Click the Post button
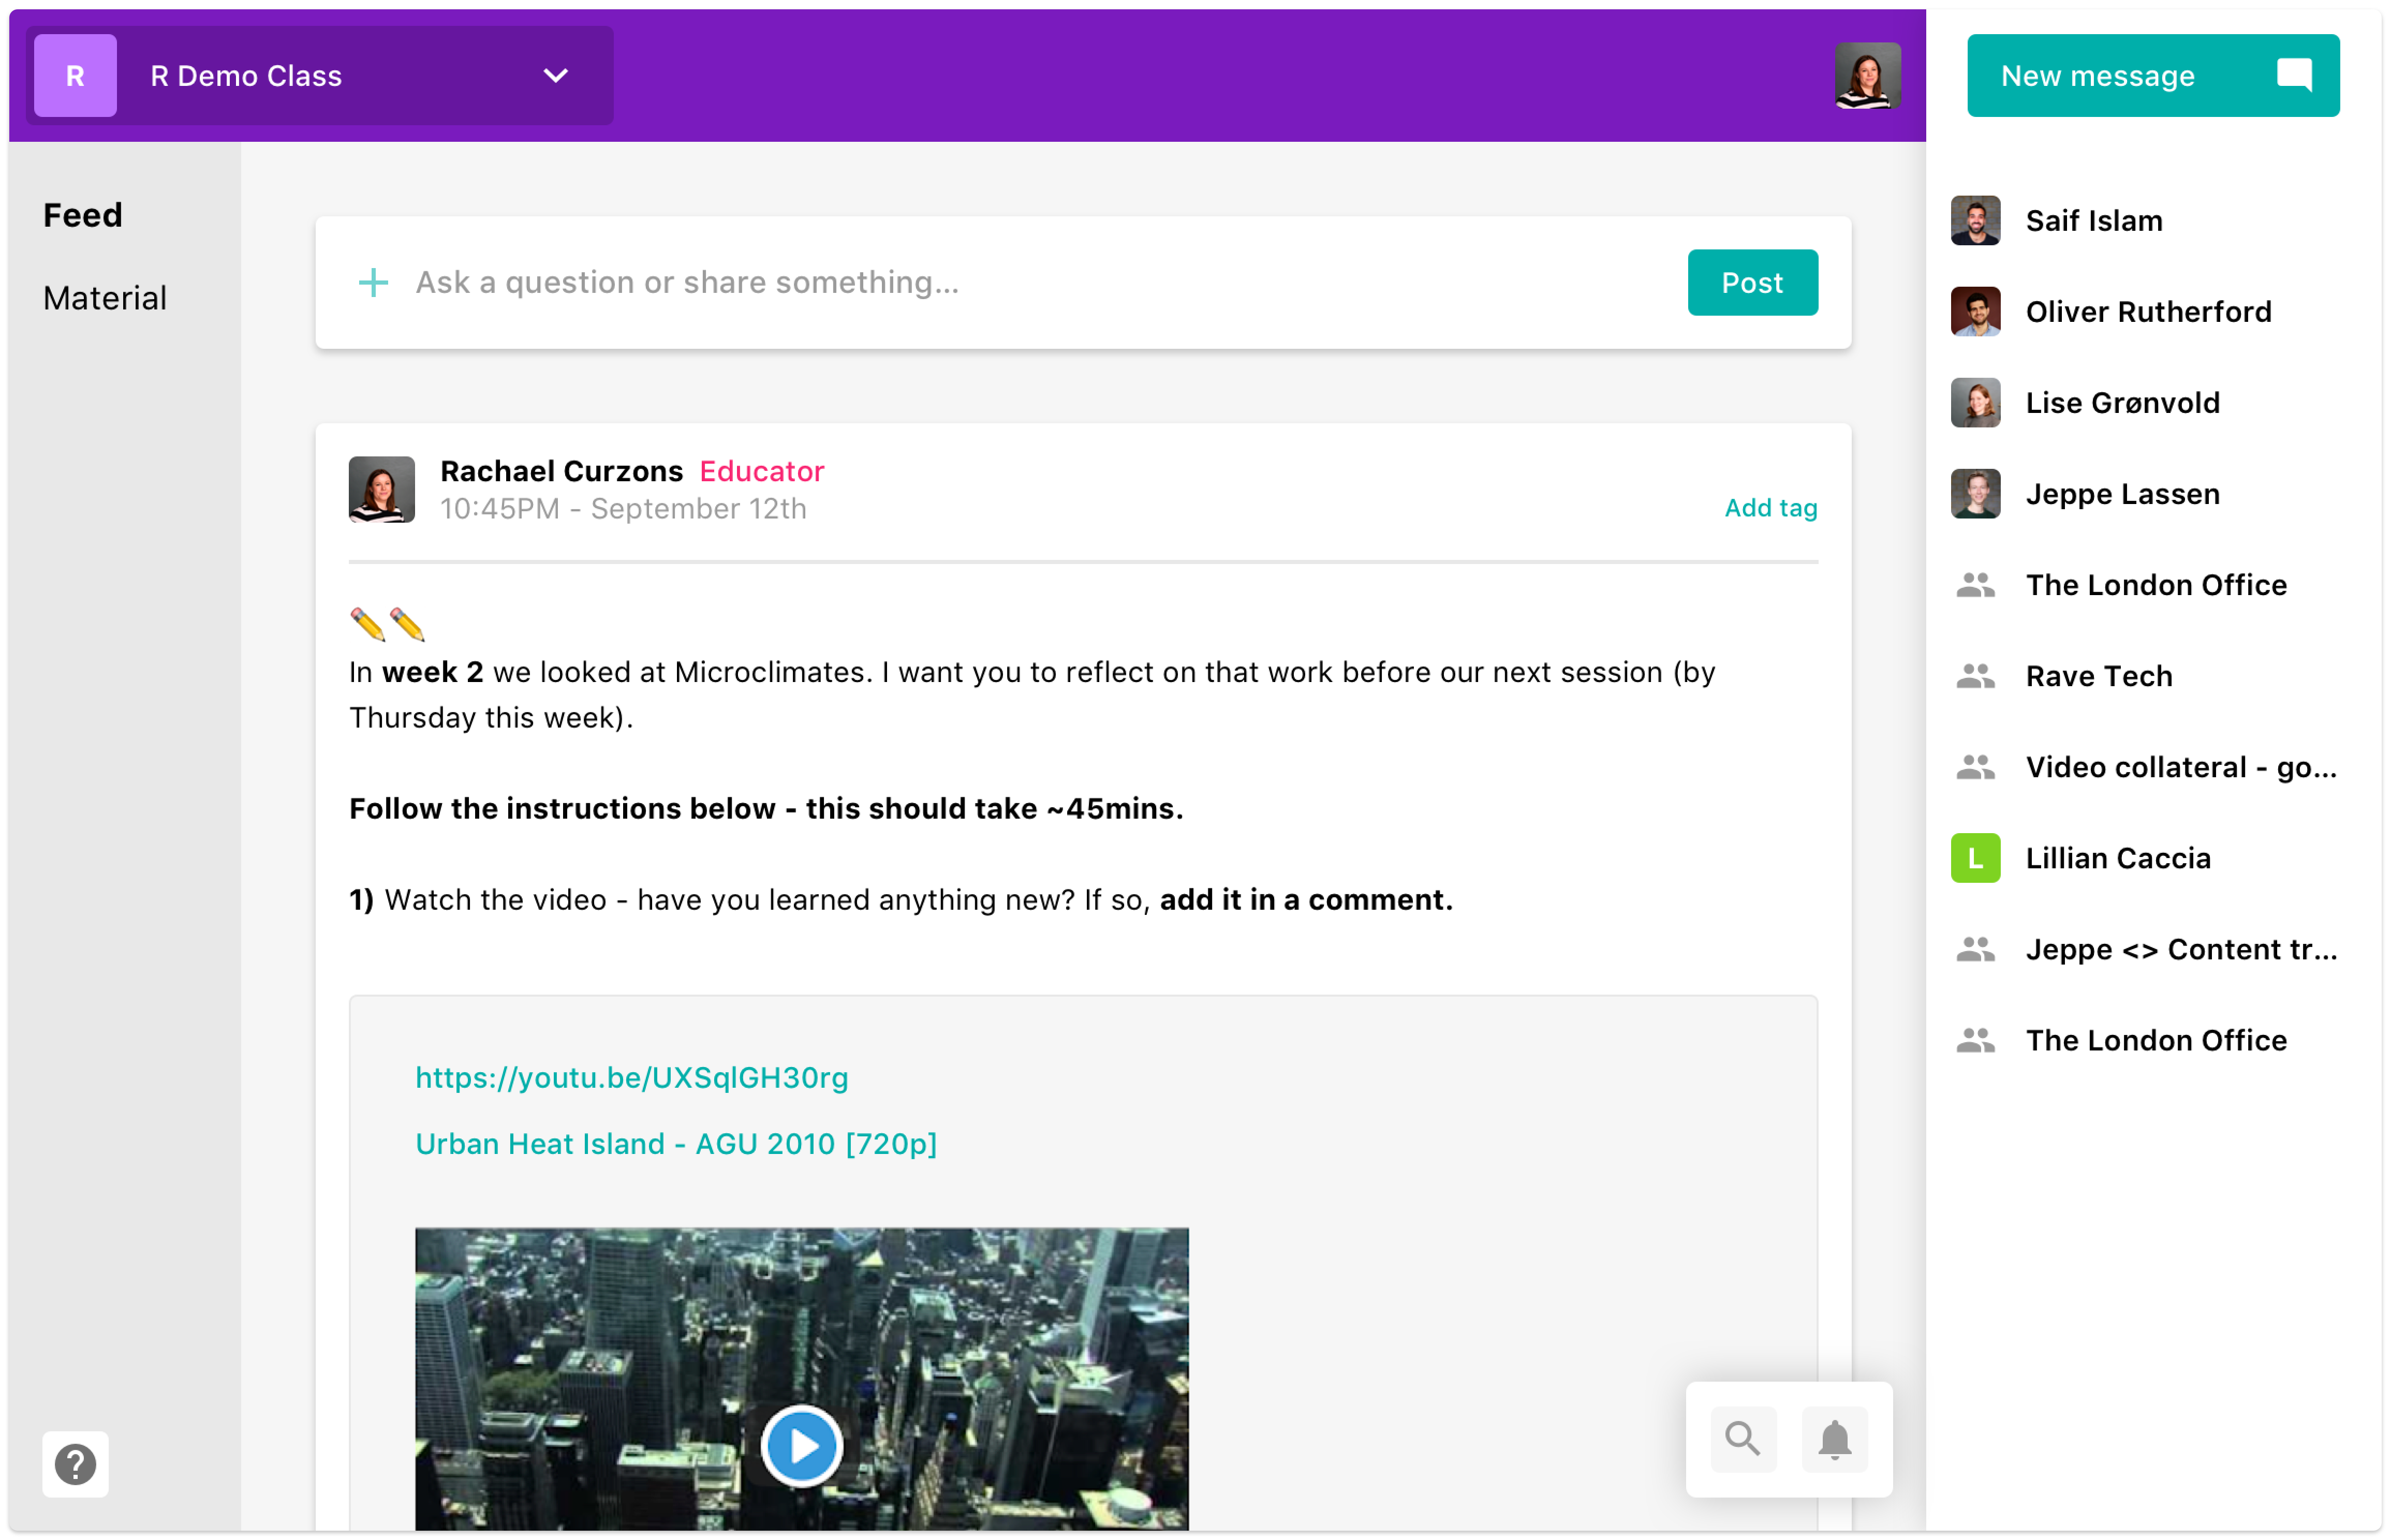Image resolution: width=2391 pixels, height=1540 pixels. [x=1752, y=283]
